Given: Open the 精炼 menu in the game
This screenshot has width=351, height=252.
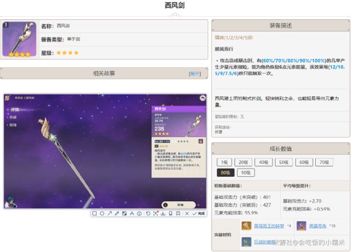Looking at the screenshot, I should tap(13, 125).
